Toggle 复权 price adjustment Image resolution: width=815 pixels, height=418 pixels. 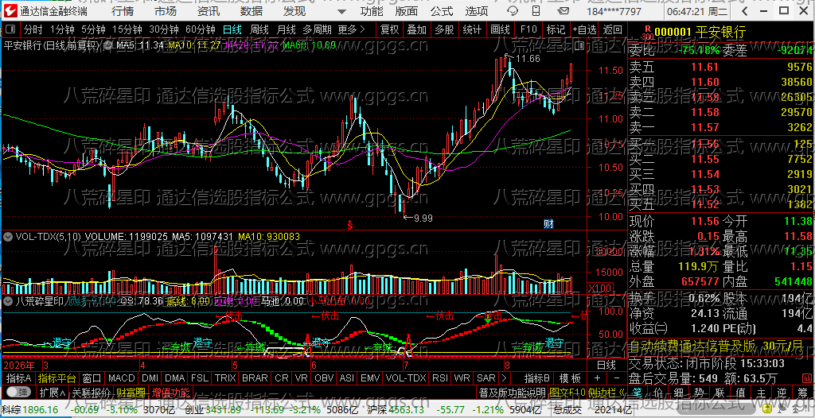(389, 29)
